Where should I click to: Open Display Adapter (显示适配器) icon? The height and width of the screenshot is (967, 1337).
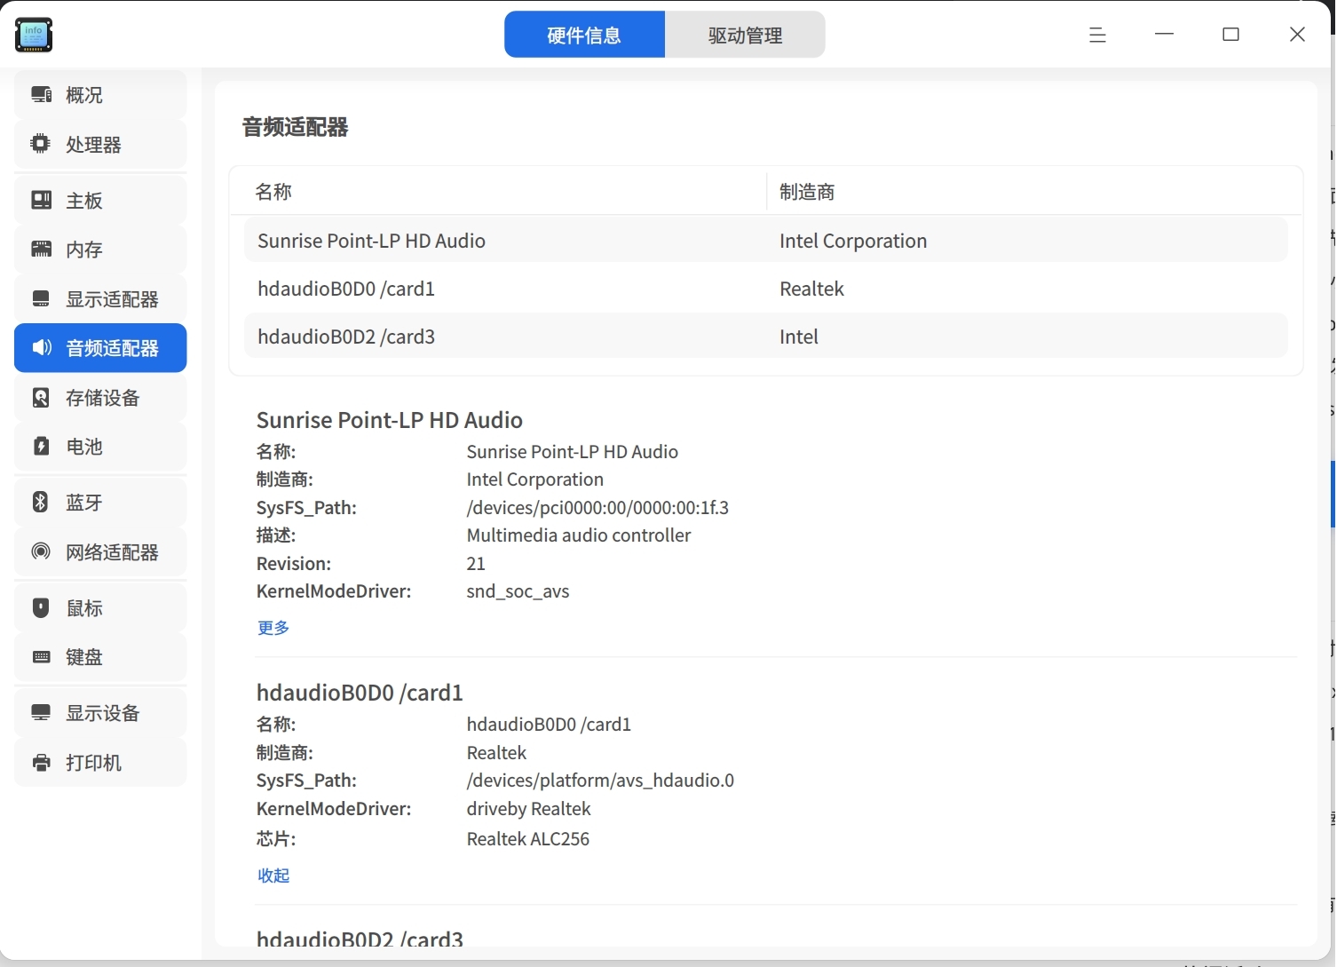[41, 298]
